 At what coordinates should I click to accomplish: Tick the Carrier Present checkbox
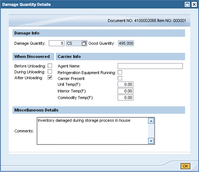pyautogui.click(x=120, y=78)
